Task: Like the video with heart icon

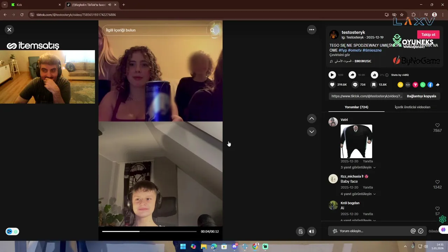Action: click(x=332, y=85)
